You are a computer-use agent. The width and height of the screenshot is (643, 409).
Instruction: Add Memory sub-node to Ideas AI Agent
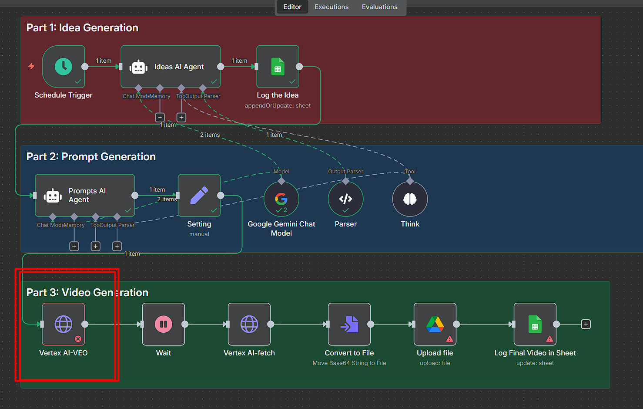(x=160, y=117)
